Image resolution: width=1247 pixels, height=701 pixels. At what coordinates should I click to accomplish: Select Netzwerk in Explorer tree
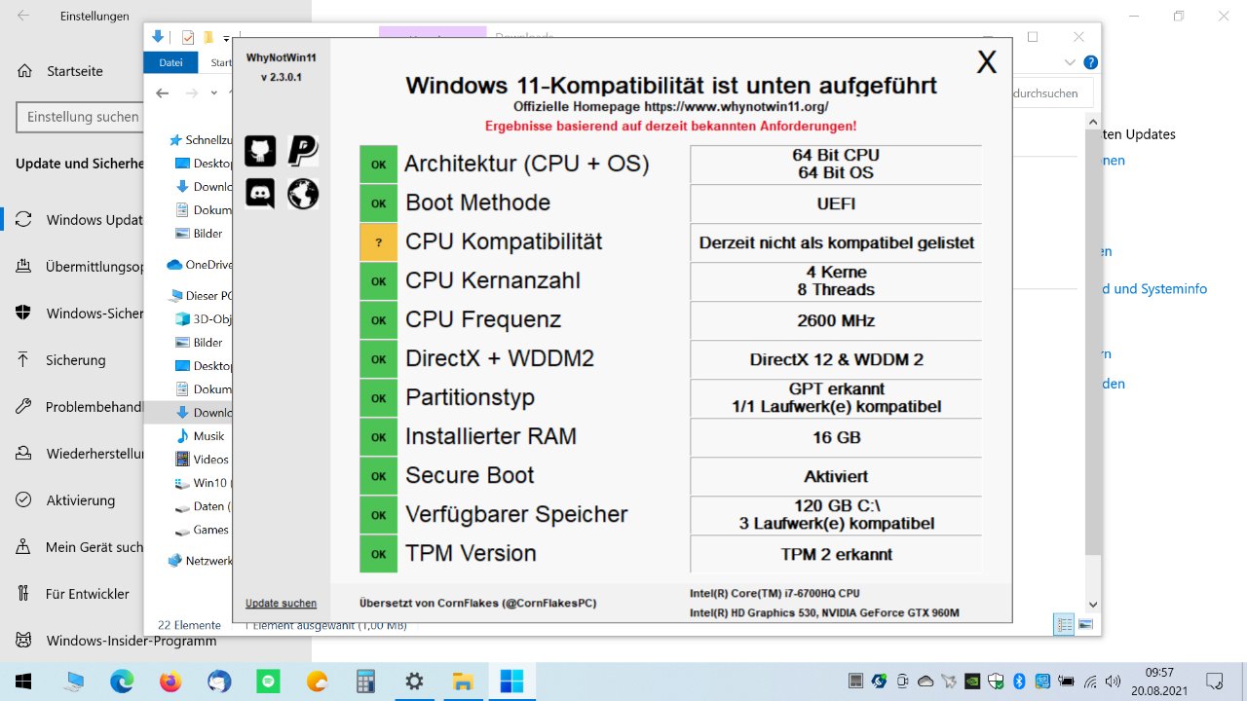tap(201, 561)
